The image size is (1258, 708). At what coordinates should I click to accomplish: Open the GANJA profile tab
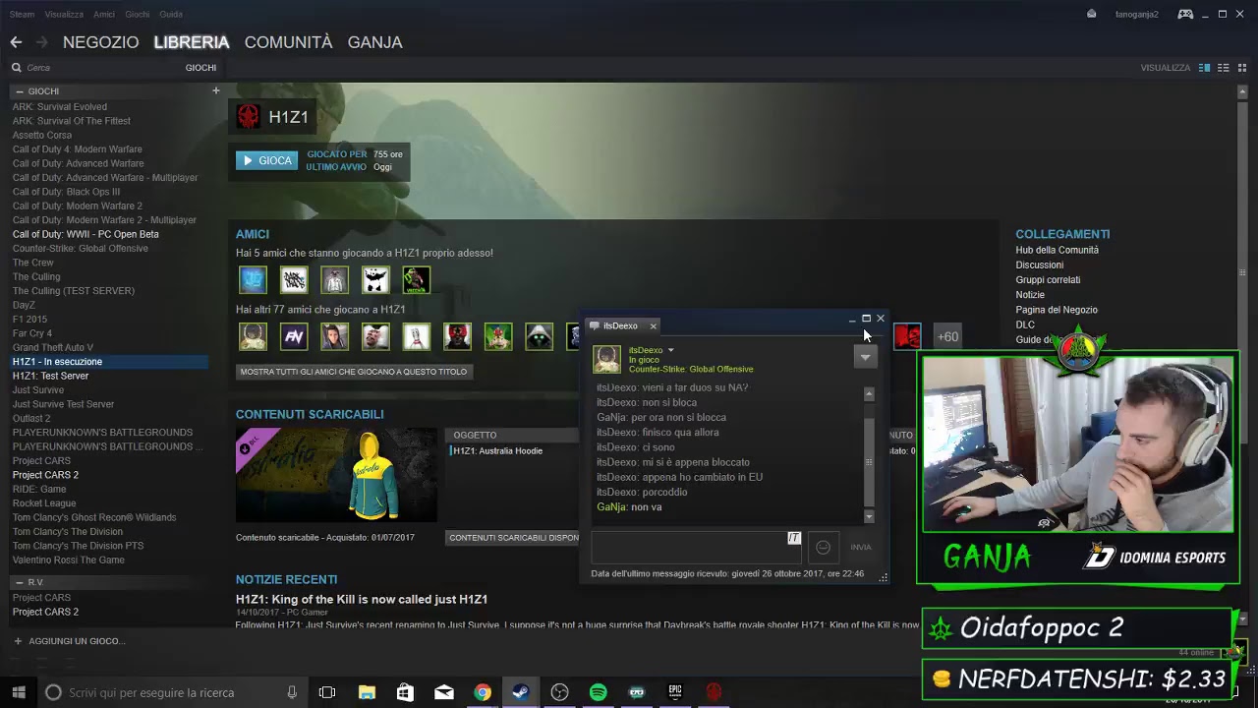(374, 42)
